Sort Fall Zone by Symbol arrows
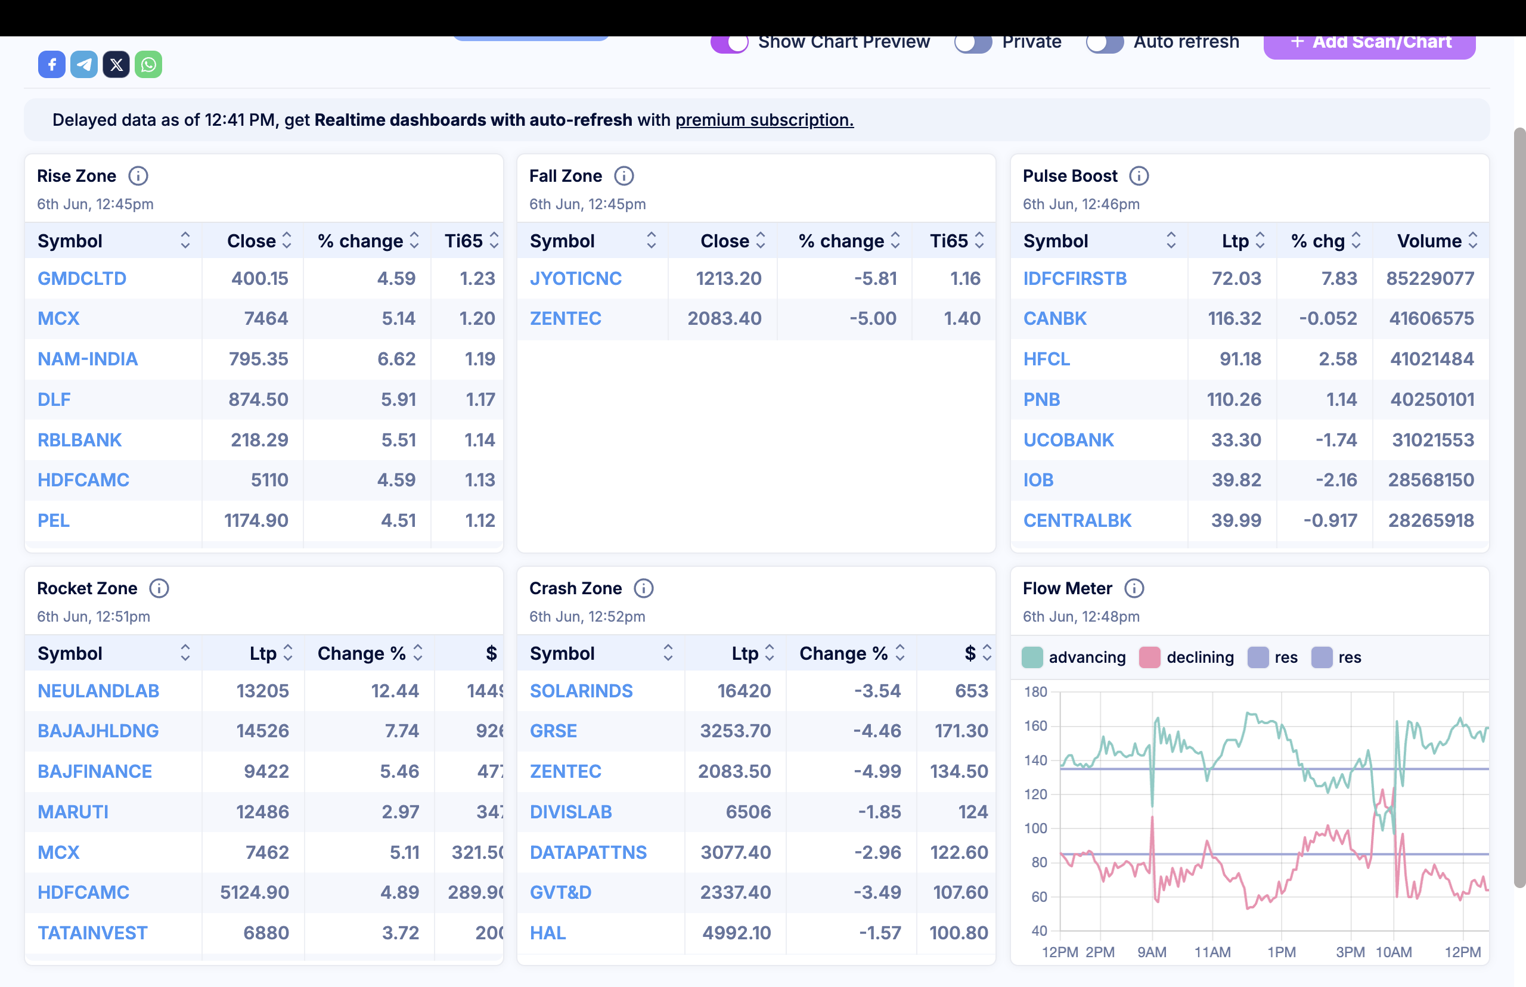This screenshot has height=987, width=1526. [x=652, y=240]
